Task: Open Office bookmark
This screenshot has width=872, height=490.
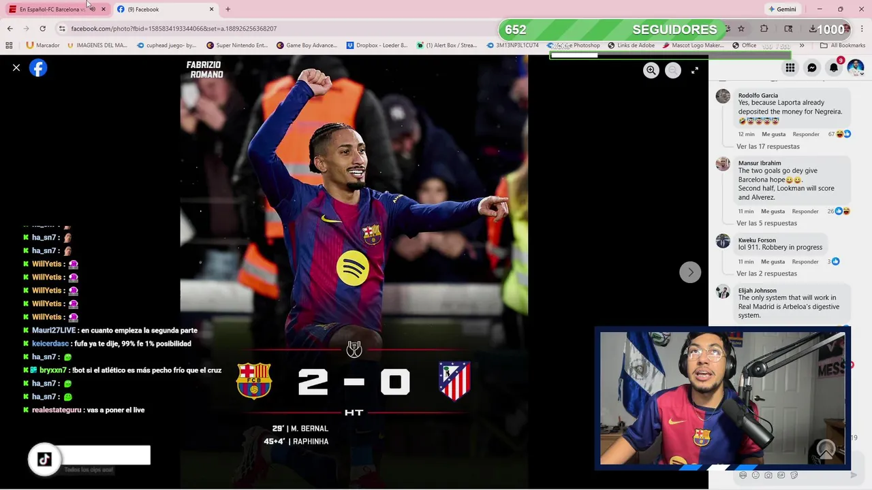Action: 745,46
